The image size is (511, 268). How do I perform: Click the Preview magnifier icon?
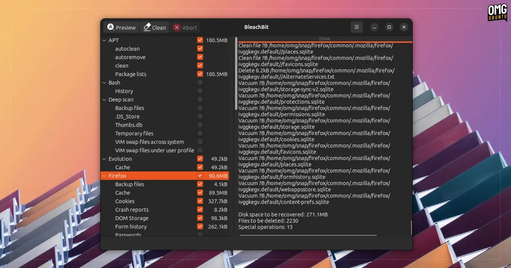110,27
